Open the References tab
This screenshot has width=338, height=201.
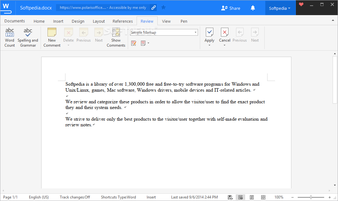pyautogui.click(x=123, y=21)
